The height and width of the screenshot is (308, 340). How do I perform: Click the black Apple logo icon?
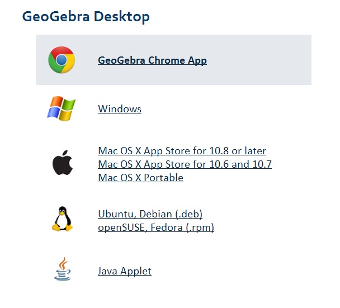63,162
